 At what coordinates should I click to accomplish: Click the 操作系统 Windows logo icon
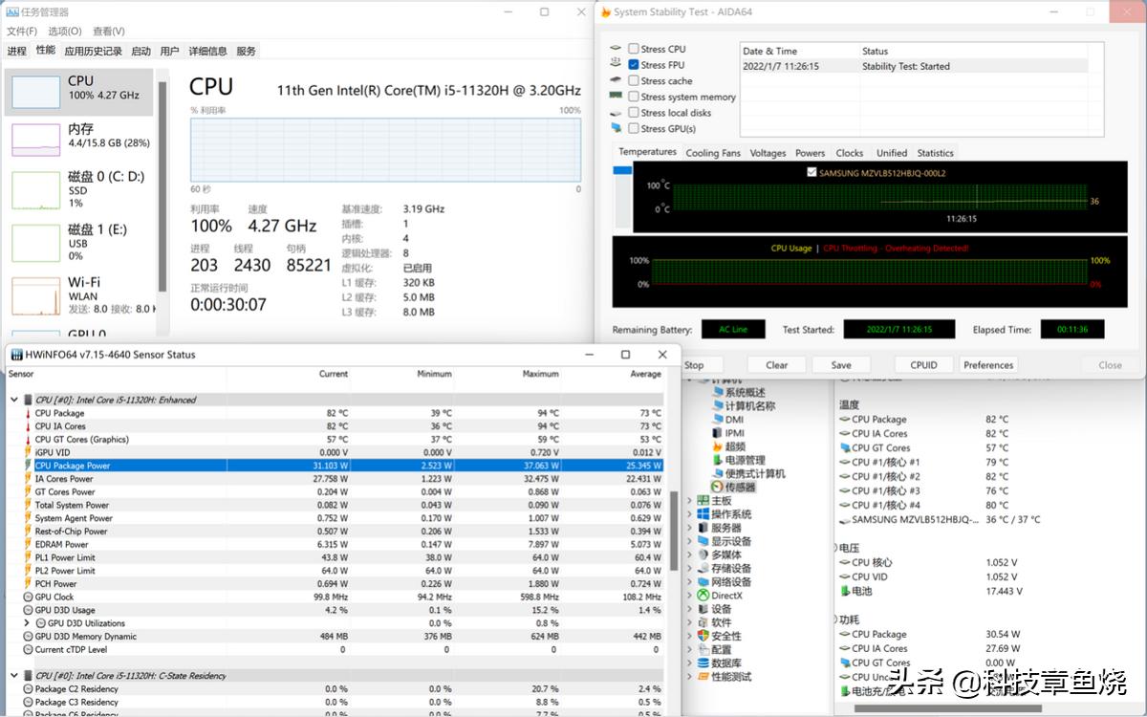(703, 514)
